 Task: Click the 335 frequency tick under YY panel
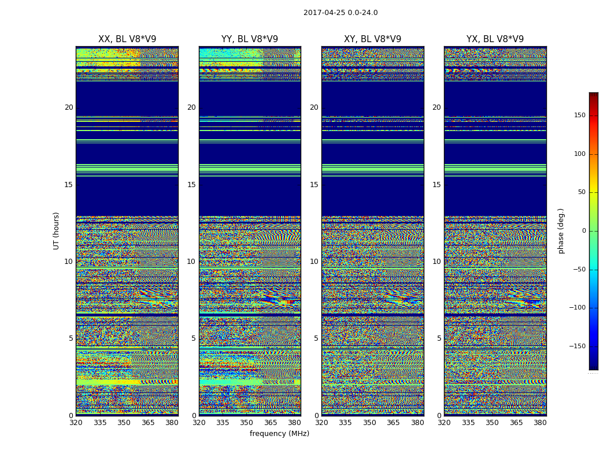tap(223, 423)
